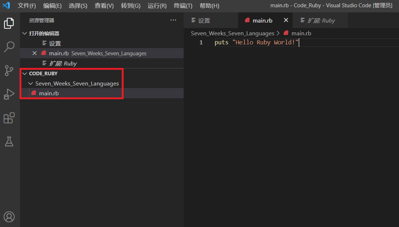Open the Extensions view icon
399x227 pixels.
coord(9,118)
